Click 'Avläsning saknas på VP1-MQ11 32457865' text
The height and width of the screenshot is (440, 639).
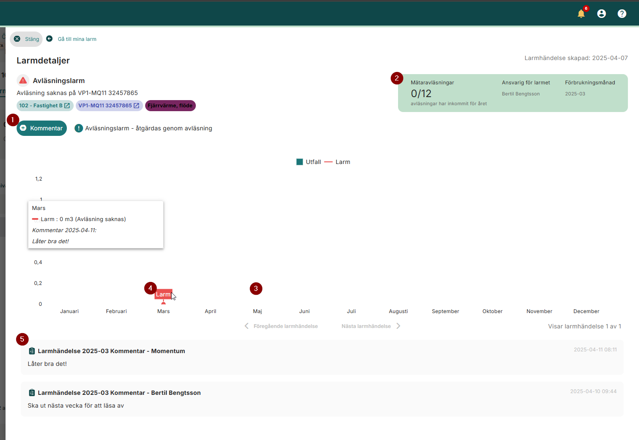click(77, 93)
